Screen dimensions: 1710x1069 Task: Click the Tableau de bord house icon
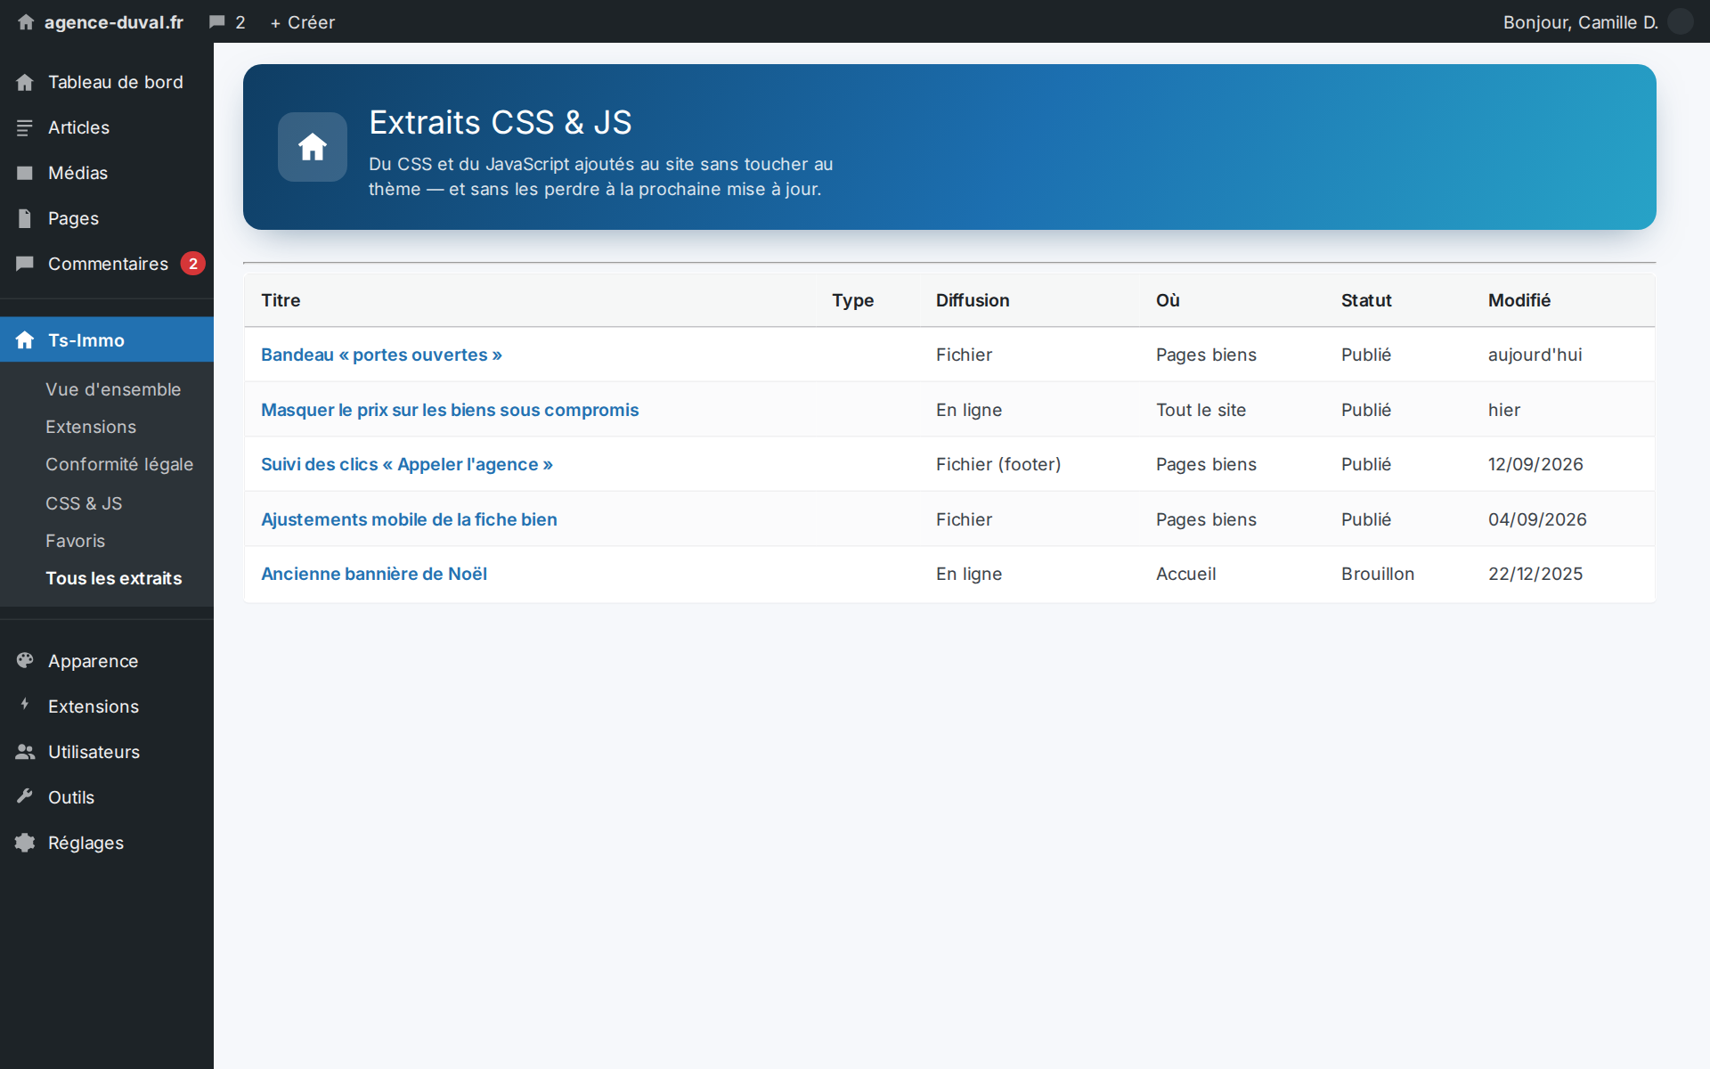point(25,82)
